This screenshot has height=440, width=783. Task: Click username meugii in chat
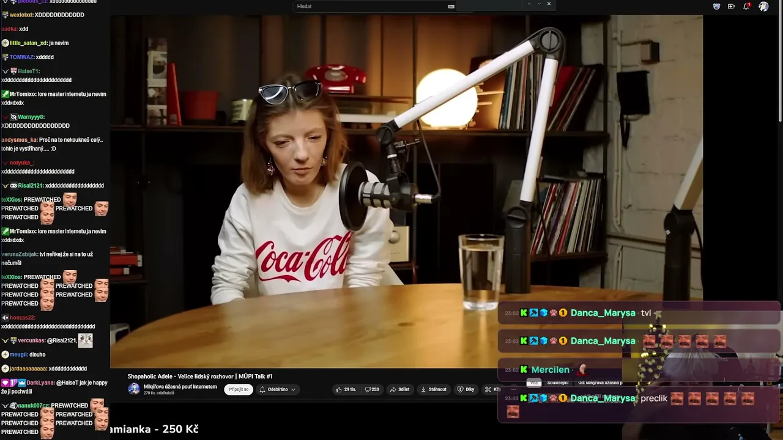(19, 354)
